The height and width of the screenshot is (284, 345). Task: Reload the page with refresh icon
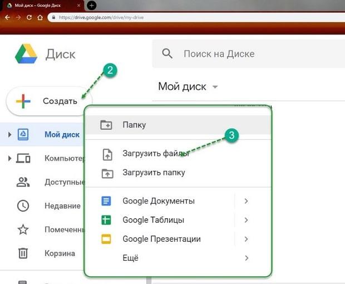(29, 17)
